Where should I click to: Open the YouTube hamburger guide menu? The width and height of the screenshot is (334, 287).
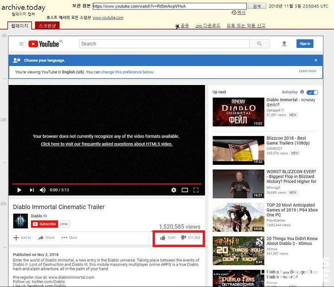coord(21,44)
